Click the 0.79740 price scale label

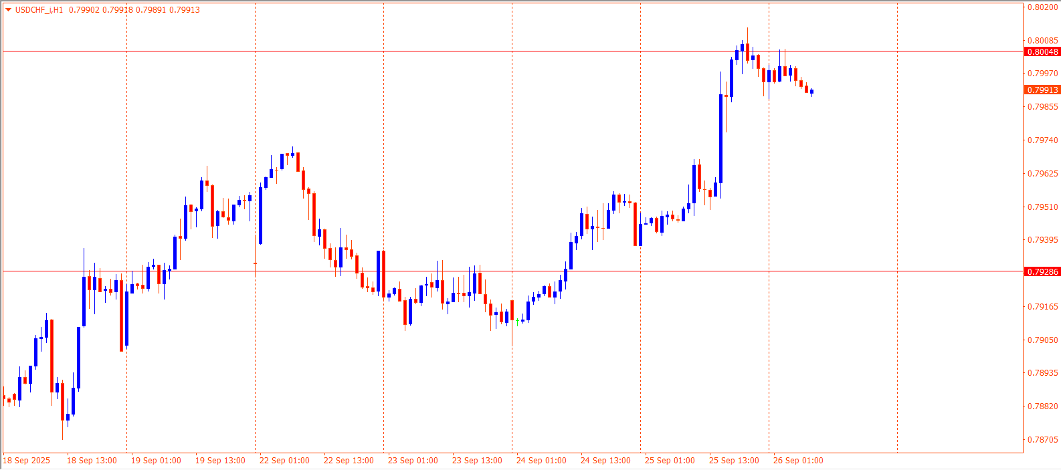click(x=1042, y=140)
